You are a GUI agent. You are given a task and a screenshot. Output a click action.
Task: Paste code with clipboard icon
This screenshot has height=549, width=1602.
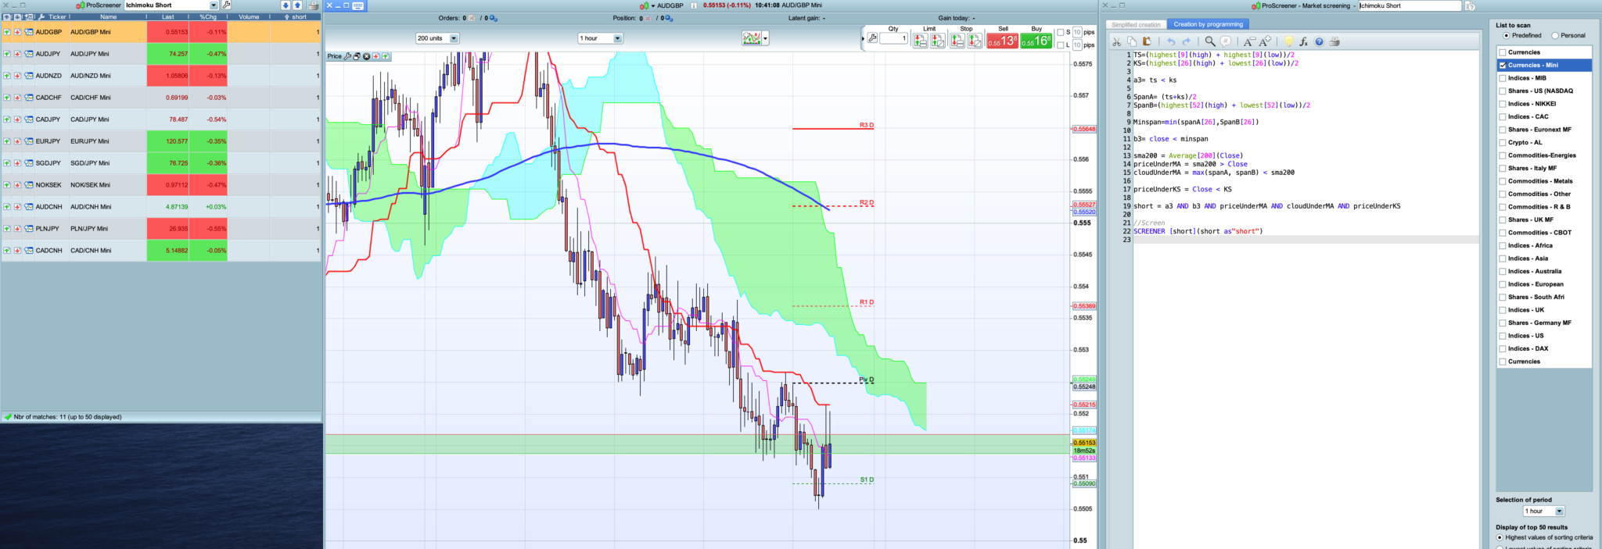1147,41
